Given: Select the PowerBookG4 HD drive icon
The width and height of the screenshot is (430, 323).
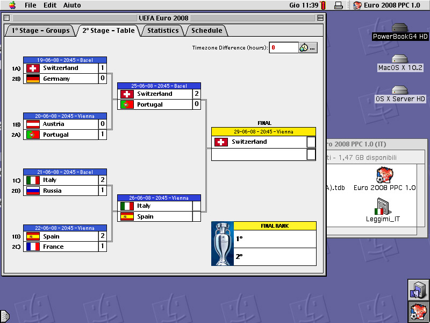Looking at the screenshot, I should tap(400, 27).
